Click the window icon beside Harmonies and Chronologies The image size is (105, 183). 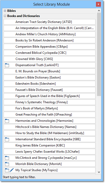[x=7, y=121]
